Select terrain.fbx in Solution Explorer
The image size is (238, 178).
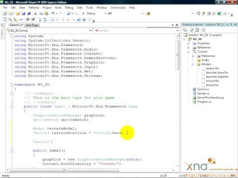(x=212, y=85)
